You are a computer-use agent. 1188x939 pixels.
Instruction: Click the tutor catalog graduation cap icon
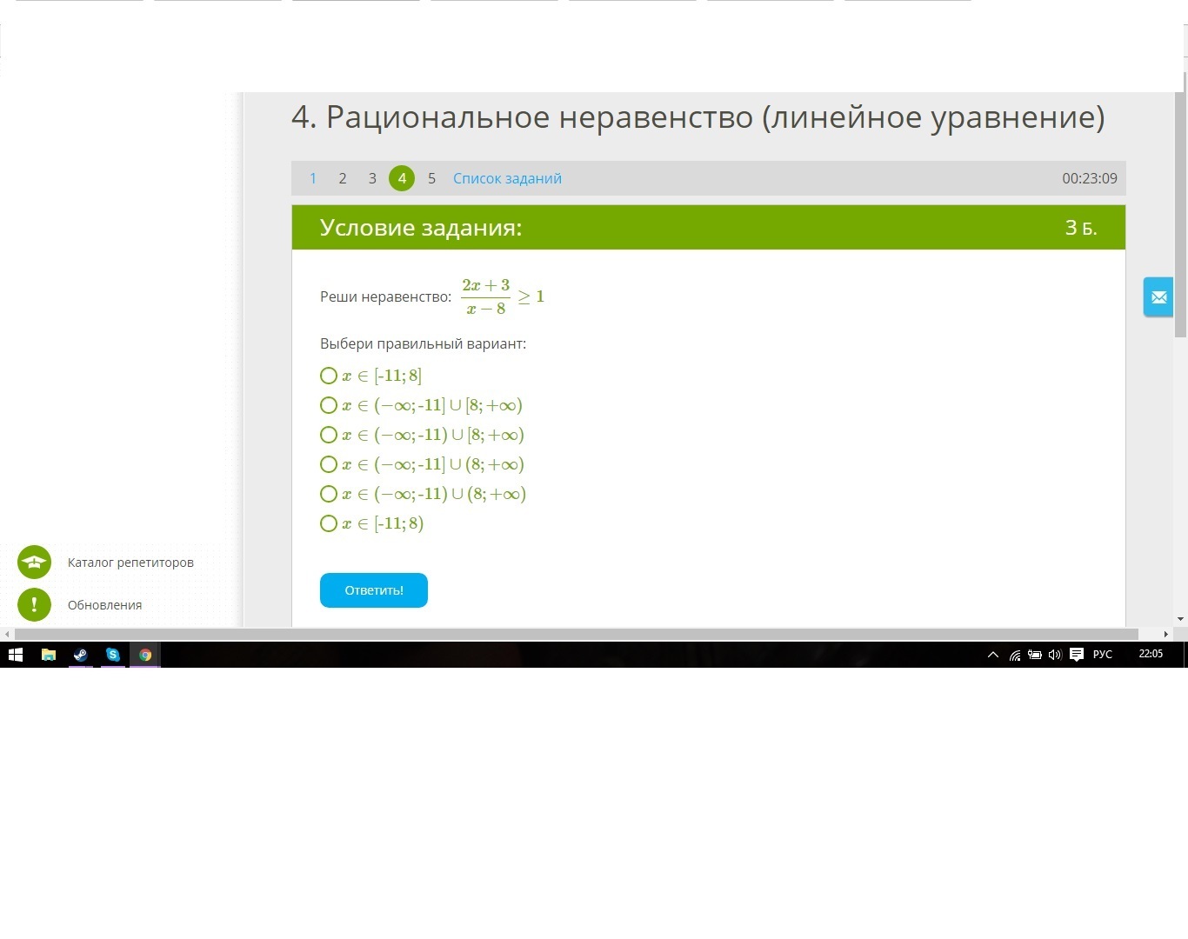click(x=35, y=562)
